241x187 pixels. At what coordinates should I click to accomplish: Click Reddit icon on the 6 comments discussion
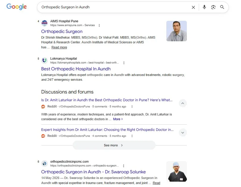point(43,107)
